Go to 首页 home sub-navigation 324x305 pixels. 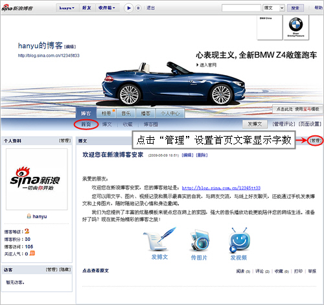86,124
